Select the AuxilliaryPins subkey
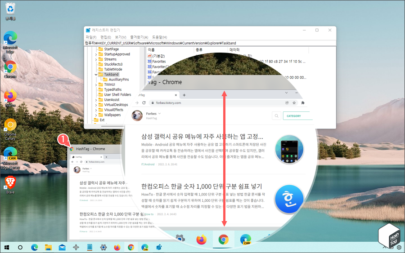The height and width of the screenshot is (253, 405). (118, 80)
